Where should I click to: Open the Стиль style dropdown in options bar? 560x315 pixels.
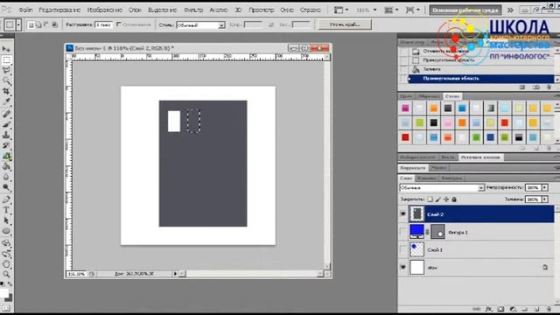point(200,25)
